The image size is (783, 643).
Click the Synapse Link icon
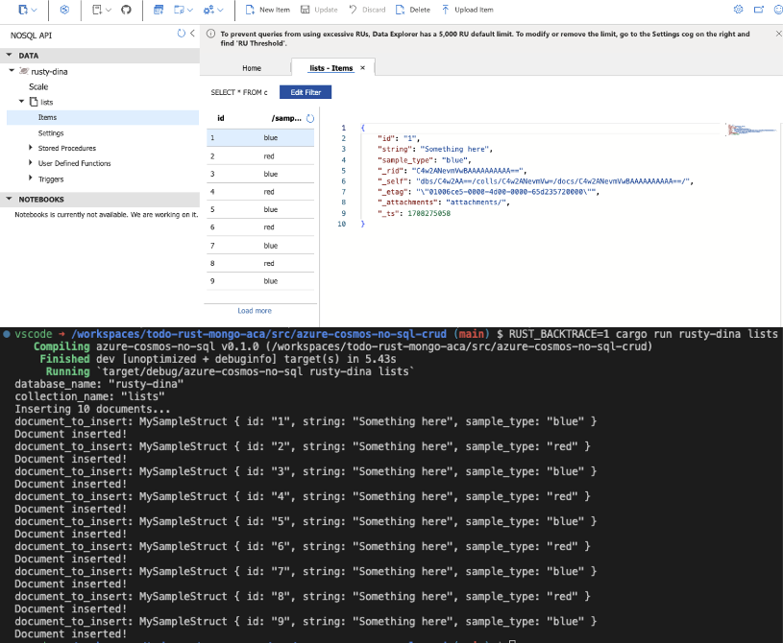tap(64, 10)
